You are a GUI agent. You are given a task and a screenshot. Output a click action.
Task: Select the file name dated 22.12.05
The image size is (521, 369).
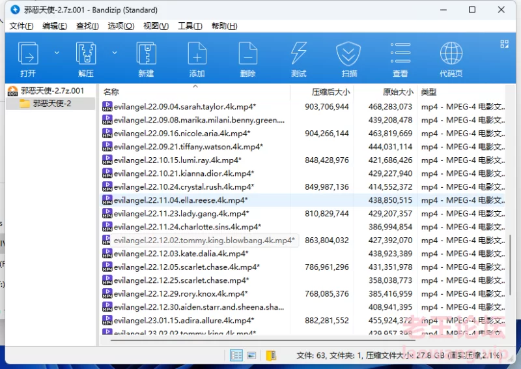click(187, 267)
